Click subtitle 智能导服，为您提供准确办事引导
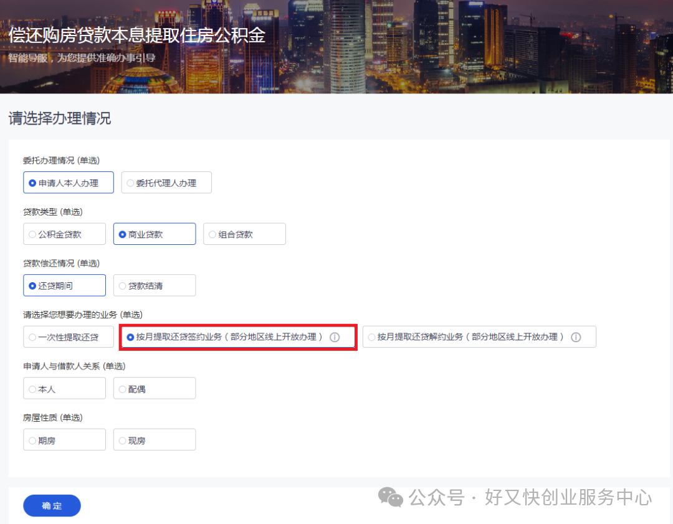Image resolution: width=673 pixels, height=524 pixels. tap(82, 57)
